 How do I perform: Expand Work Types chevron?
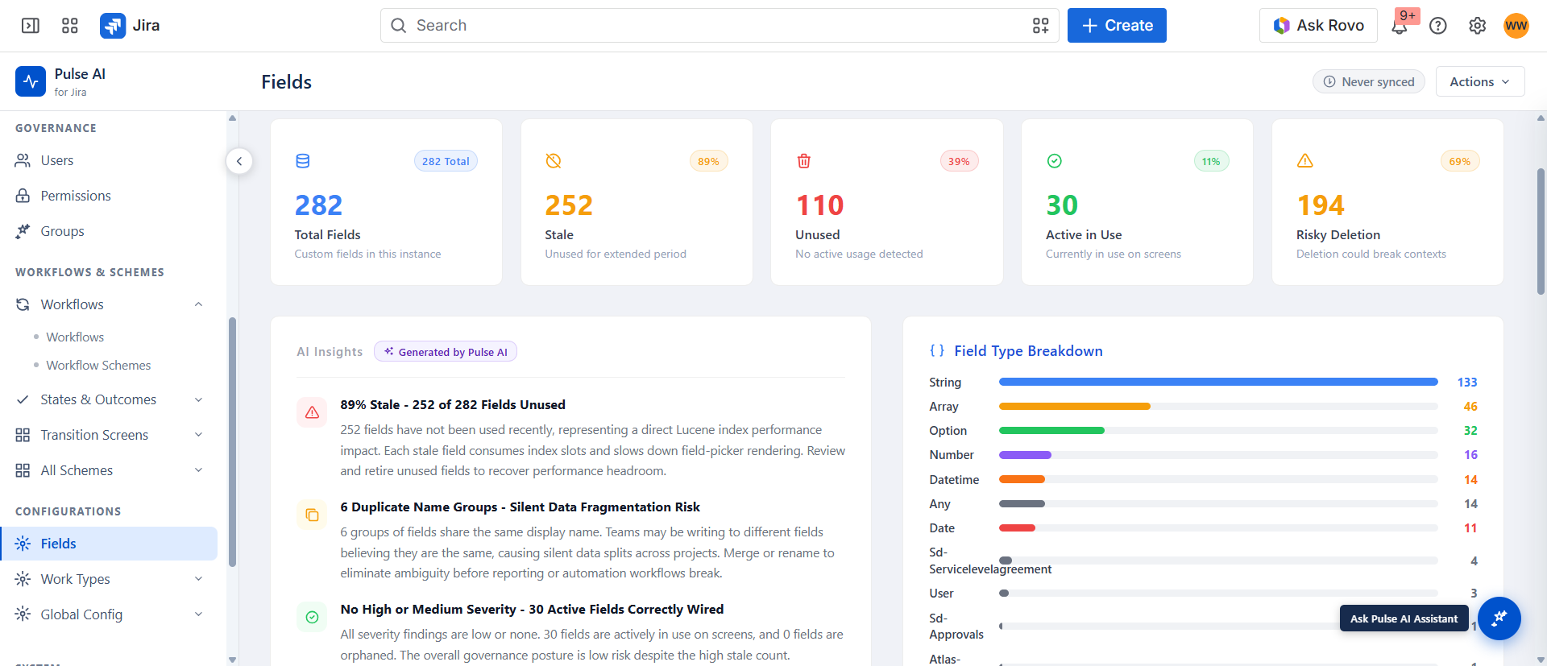click(198, 579)
